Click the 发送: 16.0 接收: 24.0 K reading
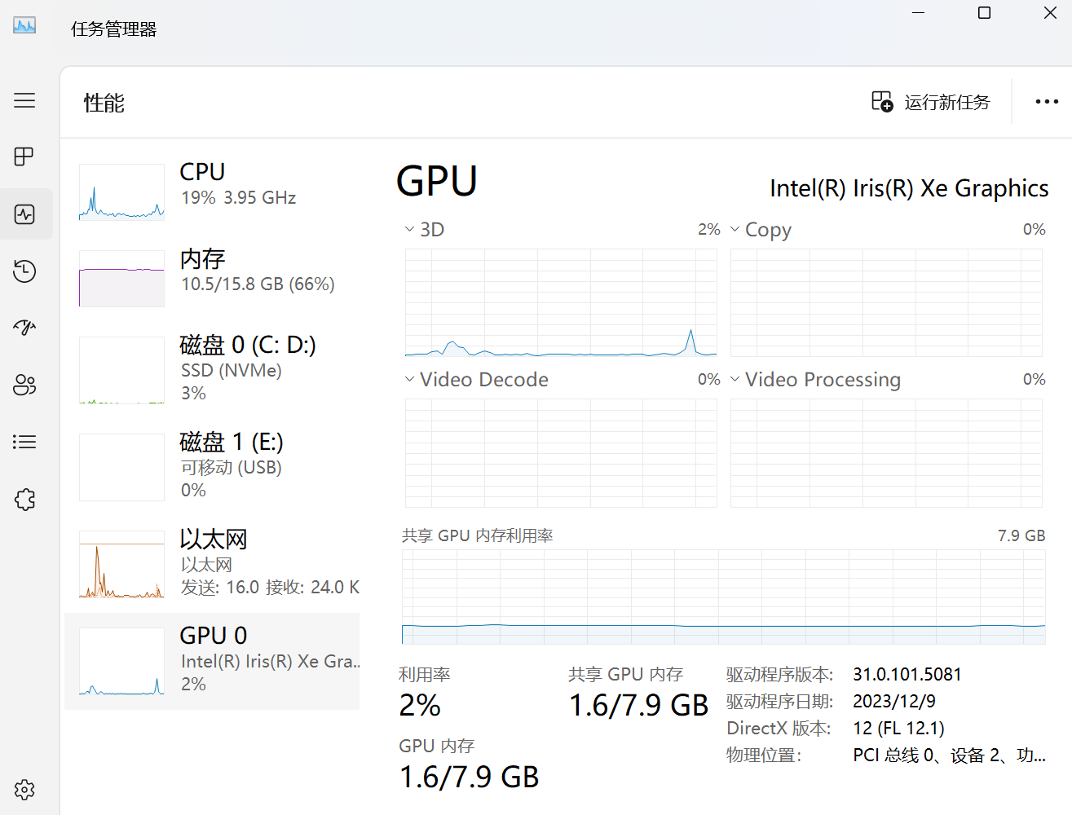This screenshot has height=815, width=1072. click(270, 588)
